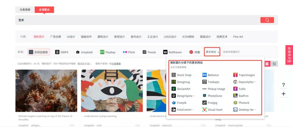Select the 全球聚合 tab
The height and width of the screenshot is (127, 293).
44,10
